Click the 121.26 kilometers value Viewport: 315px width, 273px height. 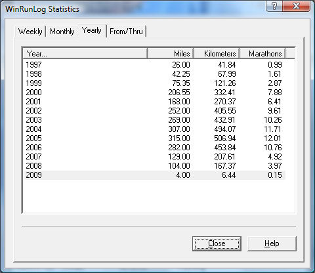[x=225, y=83]
